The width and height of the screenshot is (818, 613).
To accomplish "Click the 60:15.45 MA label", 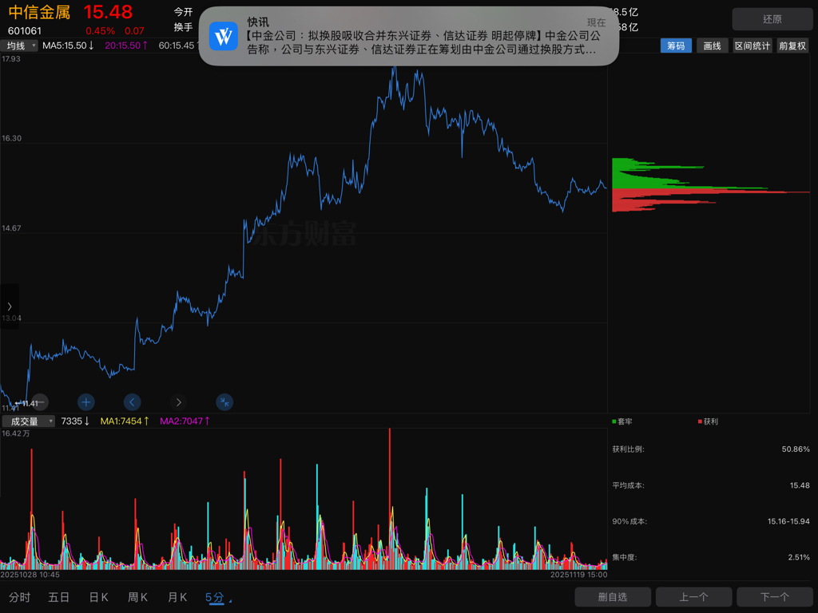I will coord(178,45).
